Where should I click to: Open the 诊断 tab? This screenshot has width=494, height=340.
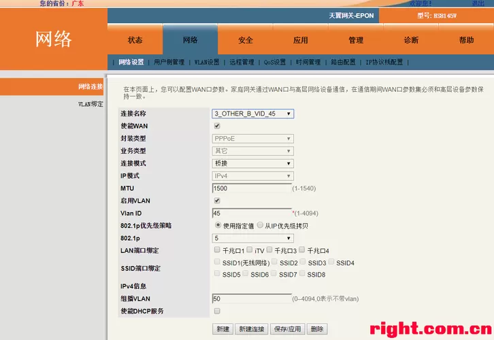[411, 40]
